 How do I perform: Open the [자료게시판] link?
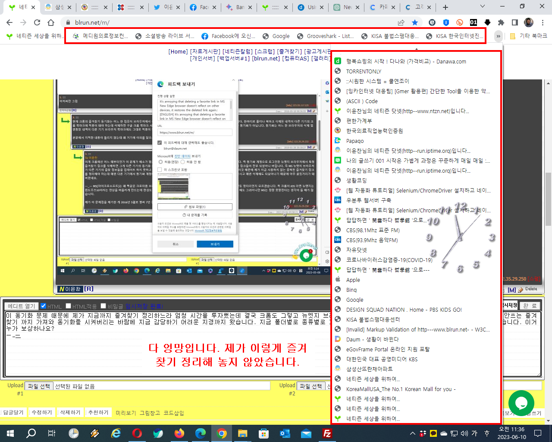point(205,51)
